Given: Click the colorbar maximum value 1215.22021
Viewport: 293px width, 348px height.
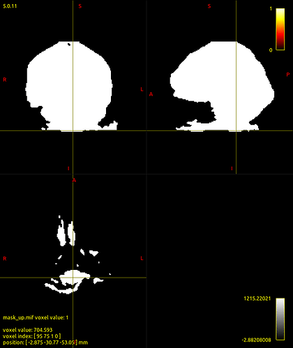Looking at the screenshot, I should pyautogui.click(x=257, y=298).
